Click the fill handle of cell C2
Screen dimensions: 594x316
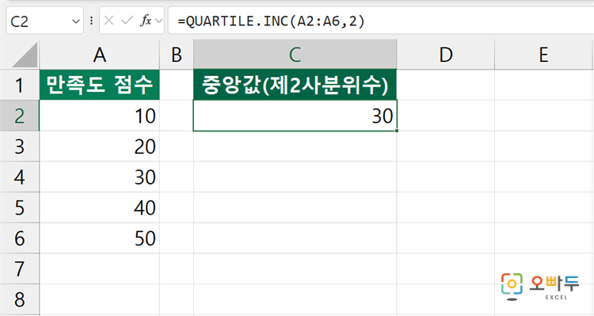(x=396, y=131)
